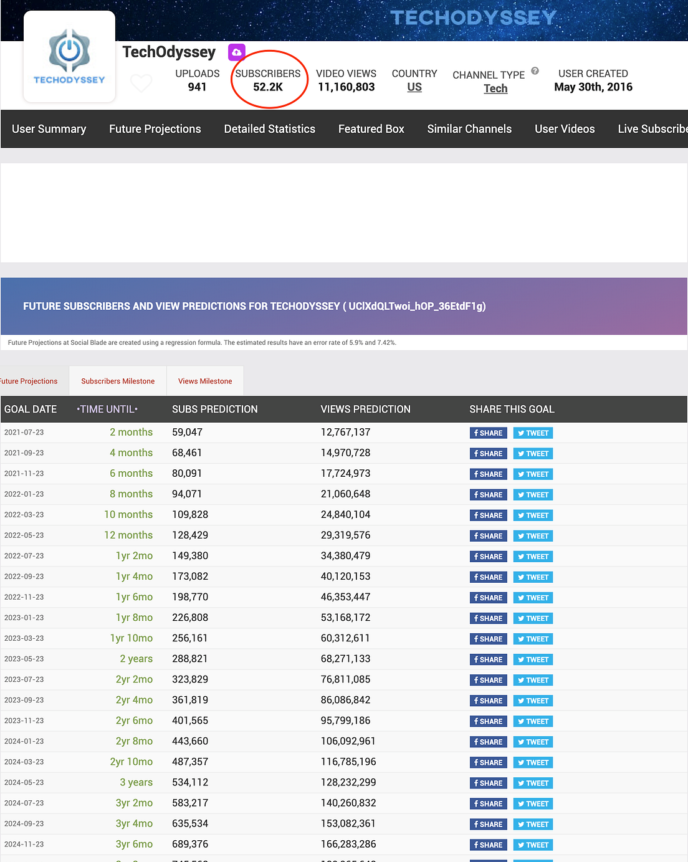Viewport: 688px width, 862px height.
Task: Switch to the Views Milestone tab
Action: coord(205,381)
